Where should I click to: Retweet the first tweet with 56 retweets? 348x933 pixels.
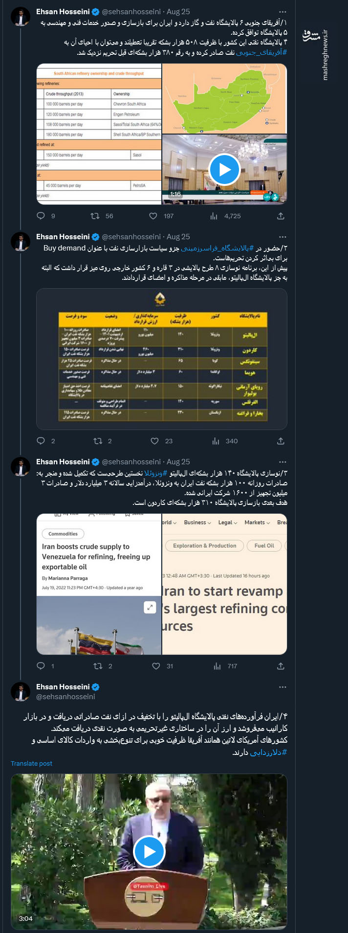pyautogui.click(x=96, y=216)
